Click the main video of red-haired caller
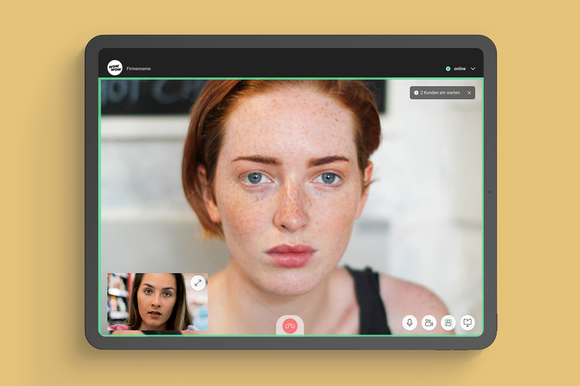The height and width of the screenshot is (386, 580). (290, 181)
